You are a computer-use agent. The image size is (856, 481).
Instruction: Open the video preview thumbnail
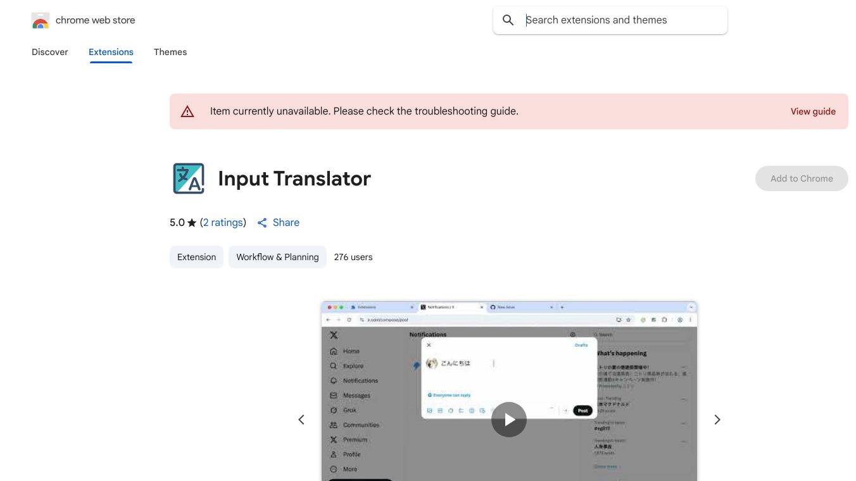click(x=509, y=391)
